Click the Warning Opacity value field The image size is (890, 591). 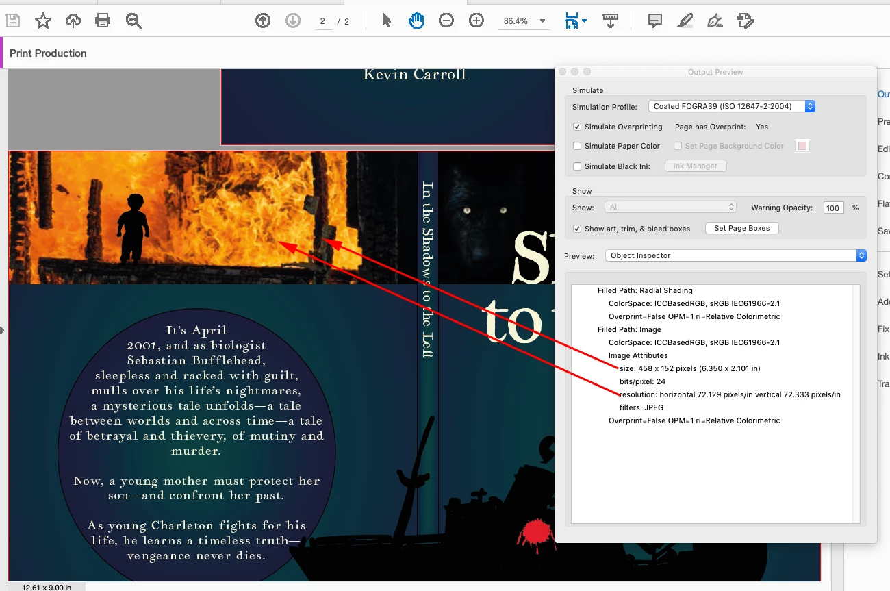(x=833, y=208)
